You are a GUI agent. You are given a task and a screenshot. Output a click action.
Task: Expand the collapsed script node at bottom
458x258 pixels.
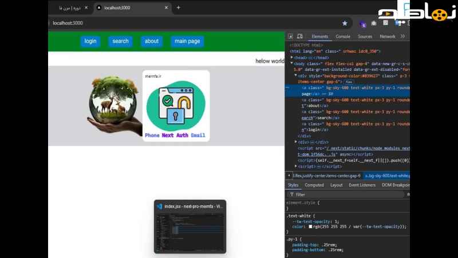[x=296, y=166]
